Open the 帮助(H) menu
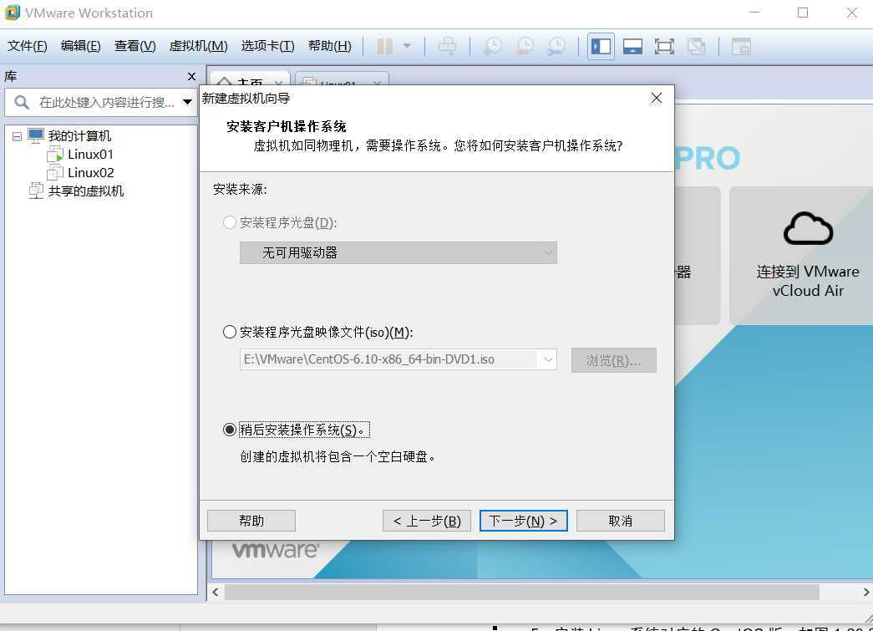Screen dimensions: 873x631 coord(330,46)
